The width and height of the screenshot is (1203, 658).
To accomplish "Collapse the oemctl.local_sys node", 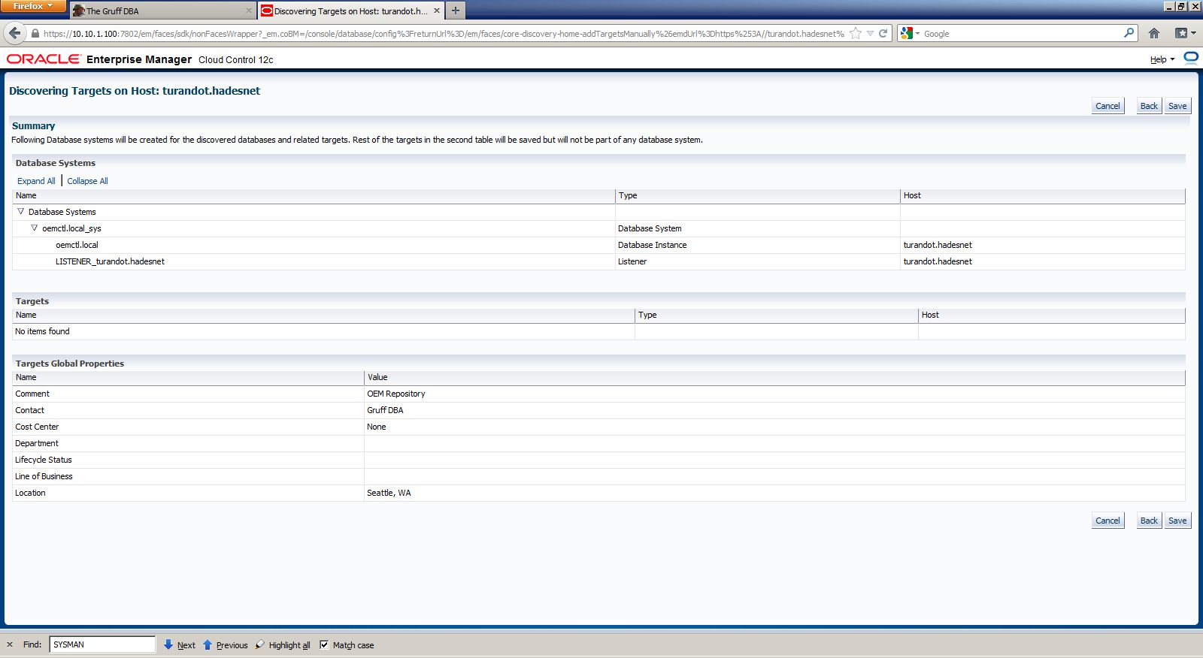I will (x=34, y=228).
